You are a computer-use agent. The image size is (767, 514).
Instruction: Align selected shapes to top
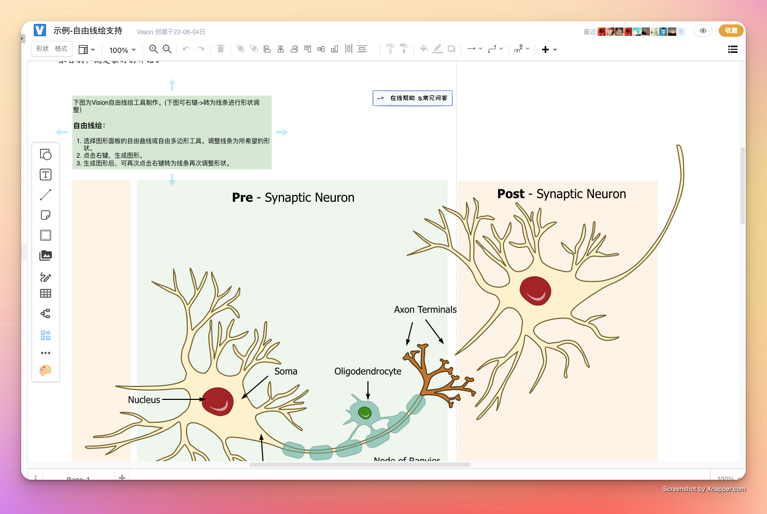click(x=308, y=49)
